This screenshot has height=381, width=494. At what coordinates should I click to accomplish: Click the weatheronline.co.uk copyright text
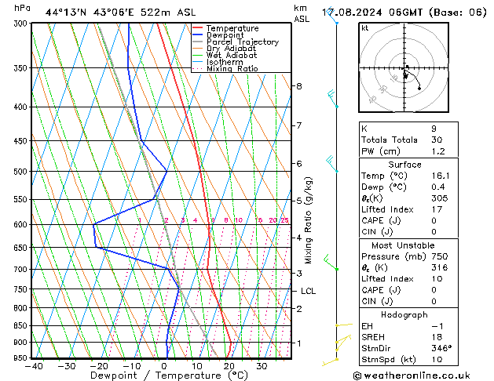(x=412, y=376)
